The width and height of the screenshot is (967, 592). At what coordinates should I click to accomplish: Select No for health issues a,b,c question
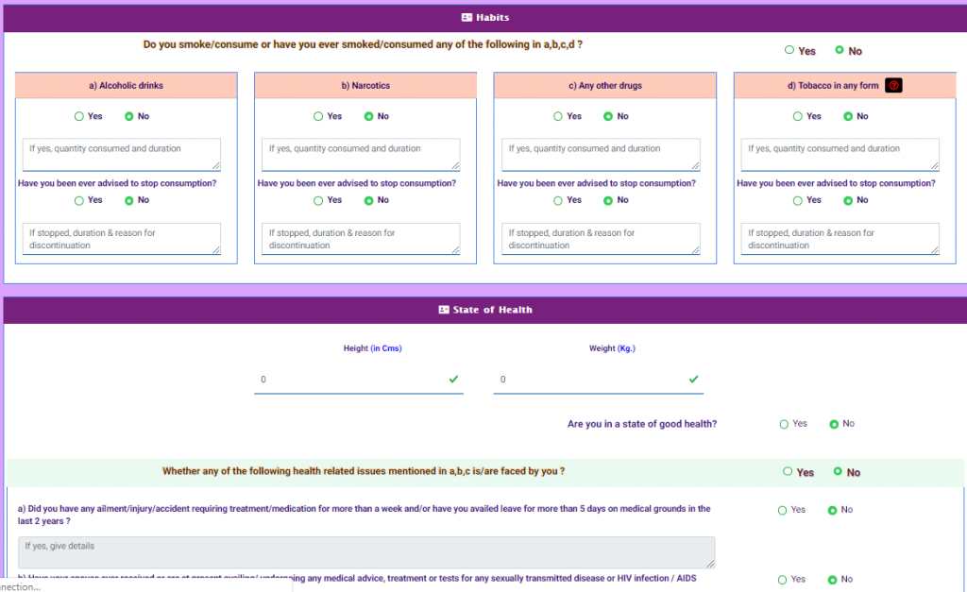coord(838,471)
